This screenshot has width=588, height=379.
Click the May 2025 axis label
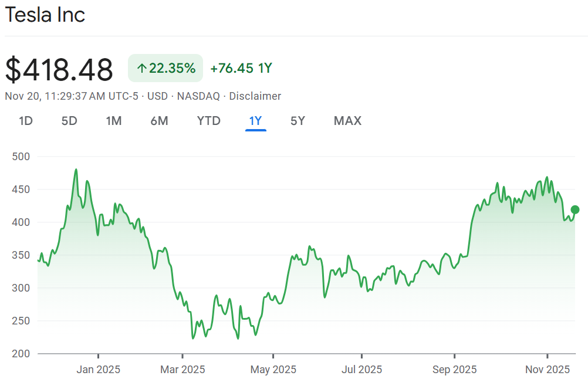click(x=273, y=369)
